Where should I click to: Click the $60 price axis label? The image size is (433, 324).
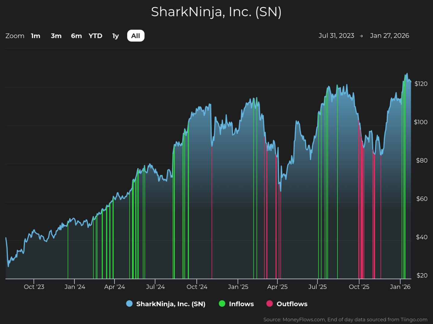click(x=422, y=199)
